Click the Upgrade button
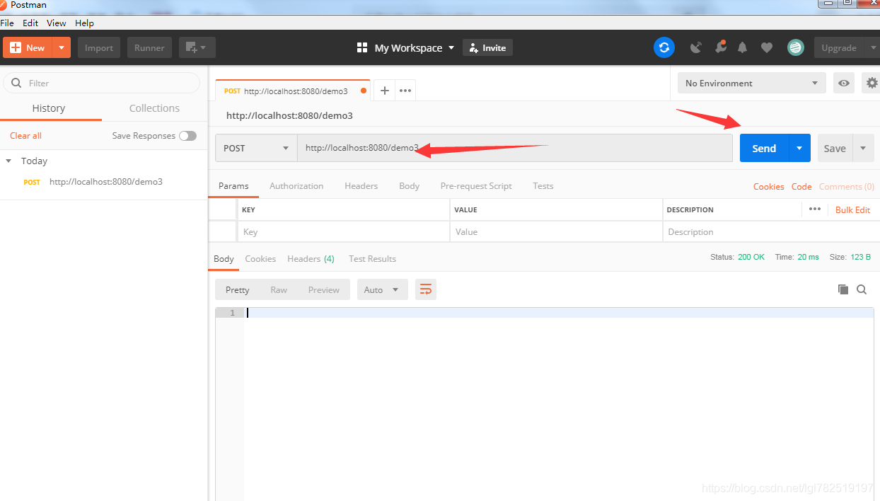Viewport: 880px width, 501px height. coord(839,47)
